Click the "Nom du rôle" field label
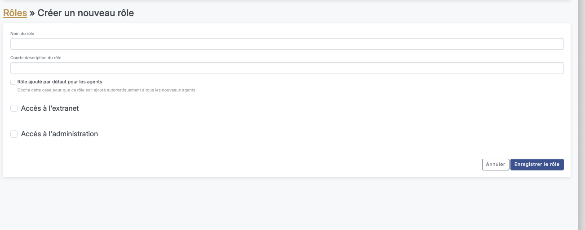The image size is (585, 230). (22, 34)
